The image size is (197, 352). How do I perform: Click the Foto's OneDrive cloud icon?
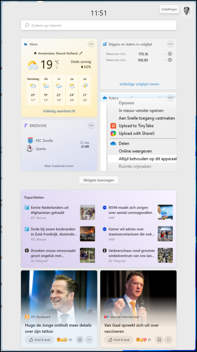[x=104, y=98]
